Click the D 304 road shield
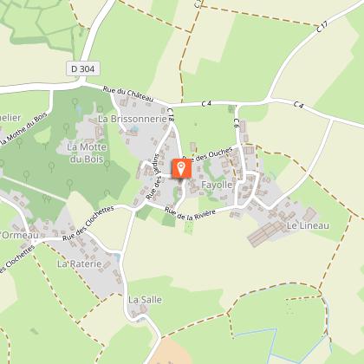This screenshot has width=364, height=364. [83, 68]
